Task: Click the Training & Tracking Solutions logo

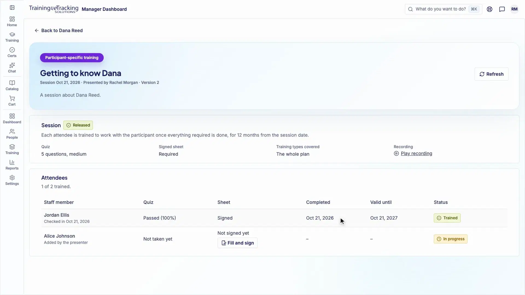Action: (x=54, y=9)
